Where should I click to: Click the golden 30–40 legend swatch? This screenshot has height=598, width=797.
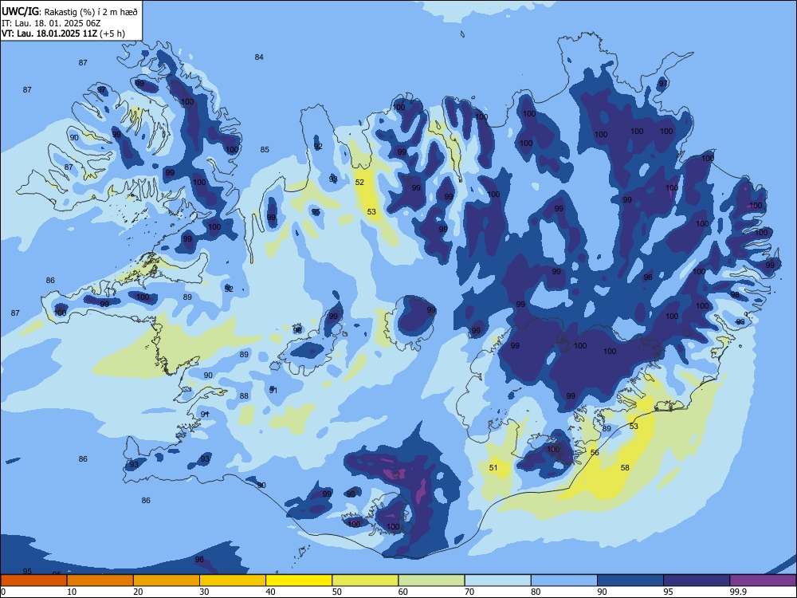[x=233, y=580]
